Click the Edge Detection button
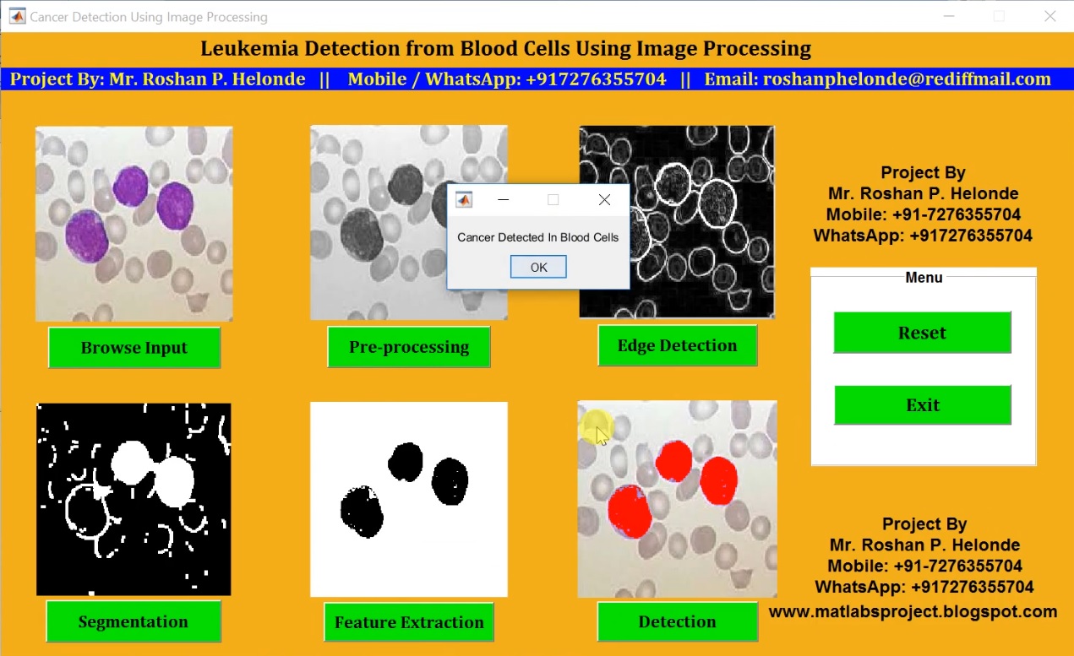 pyautogui.click(x=676, y=345)
